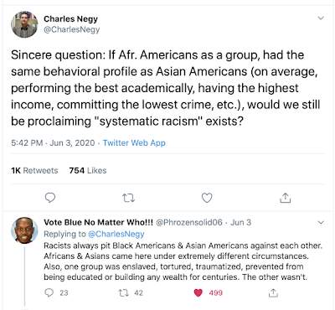Open Vote Blue No Matter Who avatar
335x310 pixels.
(24, 230)
